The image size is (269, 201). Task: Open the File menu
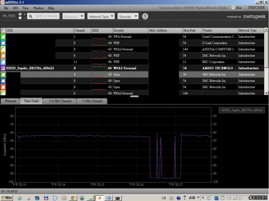(6, 8)
